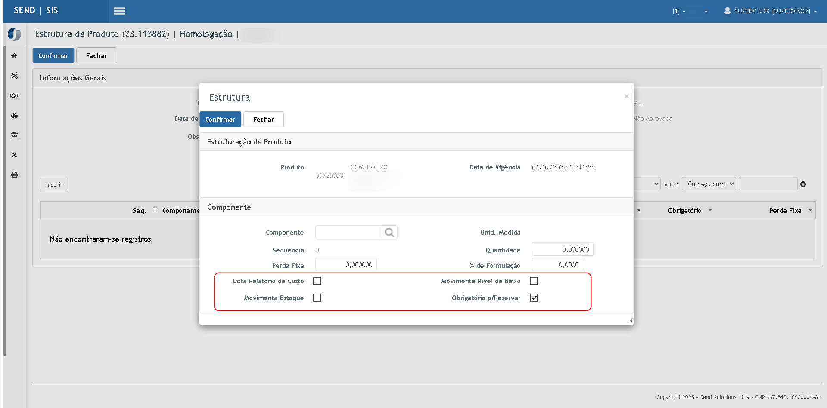Add filter with the plus circle icon
The image size is (827, 408).
(803, 184)
